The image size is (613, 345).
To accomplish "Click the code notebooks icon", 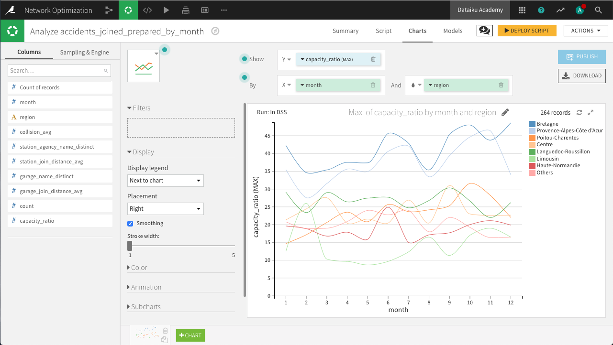I will 147,10.
